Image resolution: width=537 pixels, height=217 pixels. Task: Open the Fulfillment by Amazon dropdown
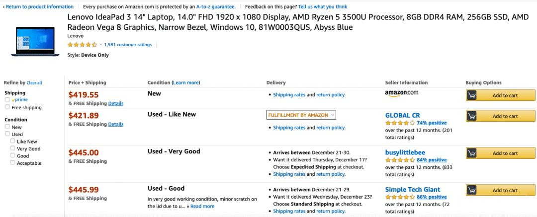coord(301,115)
